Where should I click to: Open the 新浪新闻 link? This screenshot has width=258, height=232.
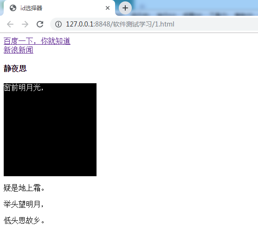[x=19, y=50]
